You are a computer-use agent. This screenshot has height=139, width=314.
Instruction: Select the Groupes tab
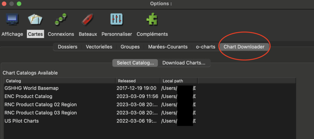coord(130,47)
